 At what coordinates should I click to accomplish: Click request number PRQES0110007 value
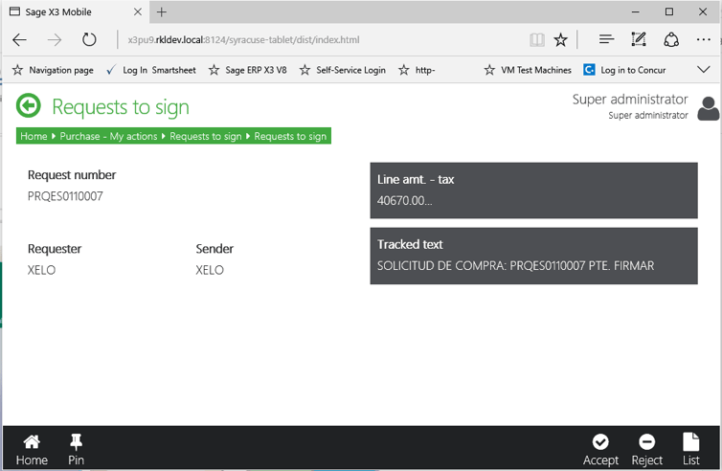65,196
